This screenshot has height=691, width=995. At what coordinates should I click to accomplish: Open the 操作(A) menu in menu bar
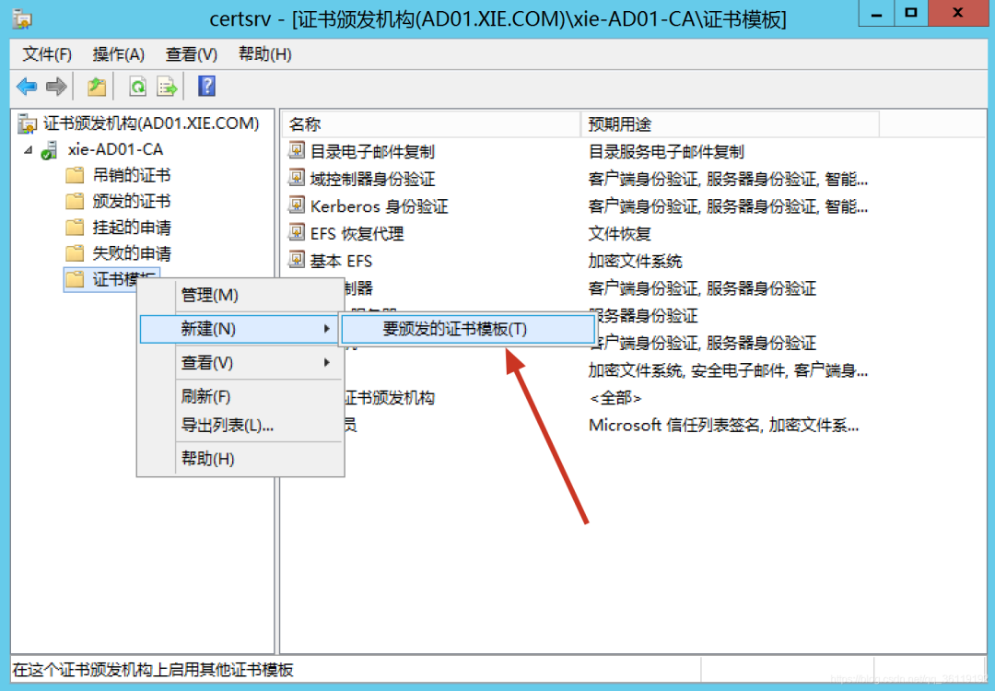[118, 54]
